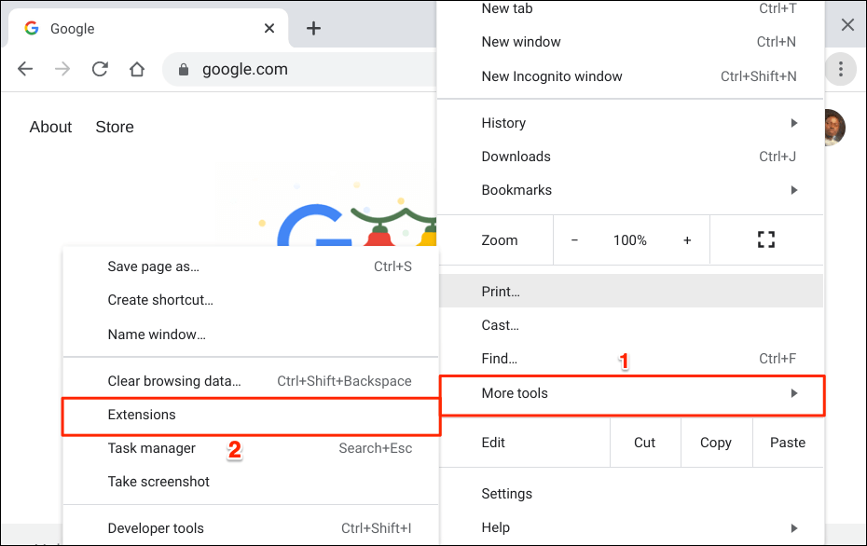Choose Clear browsing data option

pyautogui.click(x=174, y=381)
